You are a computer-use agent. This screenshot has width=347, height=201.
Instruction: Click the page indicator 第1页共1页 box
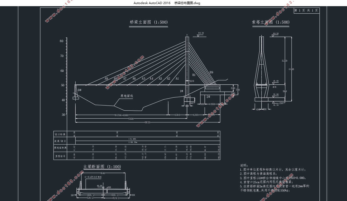pyautogui.click(x=306, y=11)
